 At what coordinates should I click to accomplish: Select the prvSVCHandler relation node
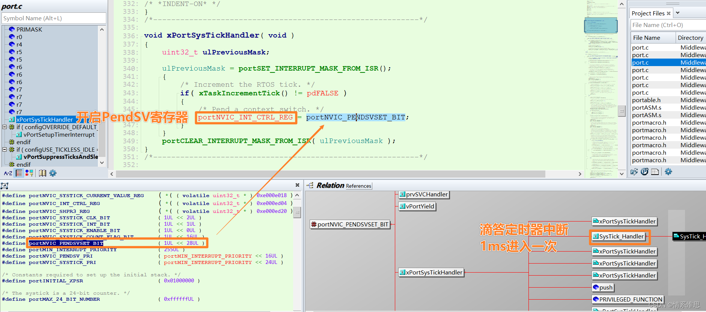point(424,194)
